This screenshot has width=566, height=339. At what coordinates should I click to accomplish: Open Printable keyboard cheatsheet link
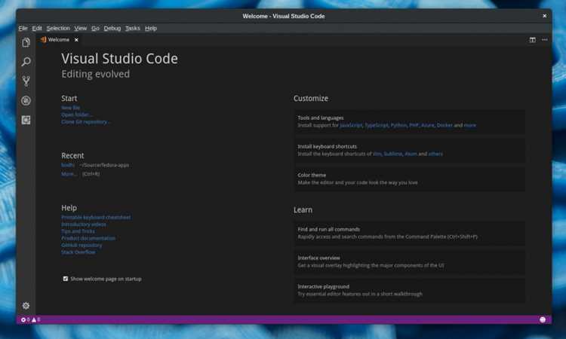(x=96, y=217)
